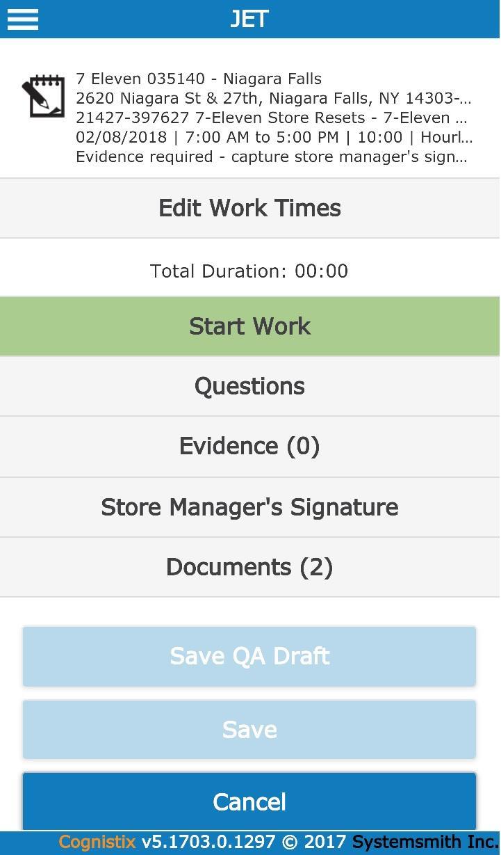501x855 pixels.
Task: Tap the job date and time line
Action: tap(273, 137)
